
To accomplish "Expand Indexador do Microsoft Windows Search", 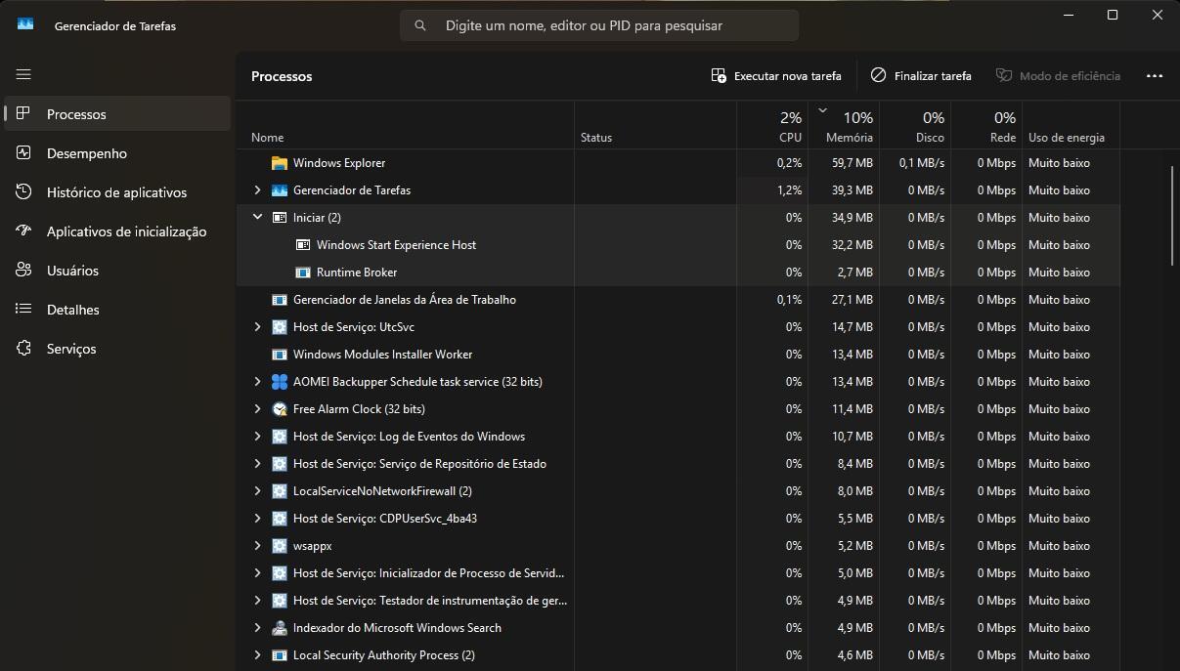I will pos(258,628).
